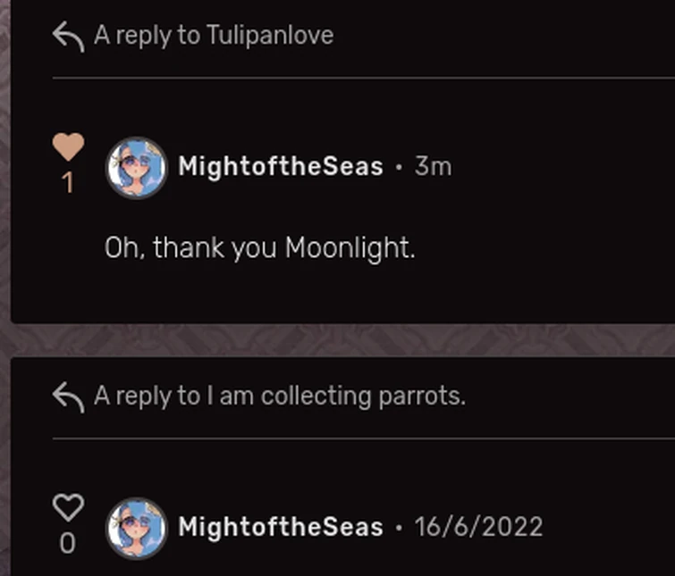Click the like count showing 1
The height and width of the screenshot is (576, 675).
[68, 183]
